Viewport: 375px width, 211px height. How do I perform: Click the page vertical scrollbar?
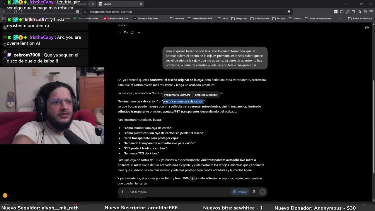pos(373,127)
